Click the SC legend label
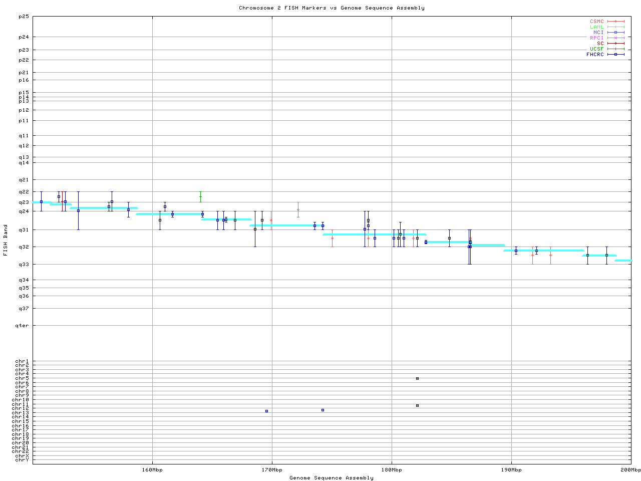This screenshot has width=641, height=481. coord(600,44)
